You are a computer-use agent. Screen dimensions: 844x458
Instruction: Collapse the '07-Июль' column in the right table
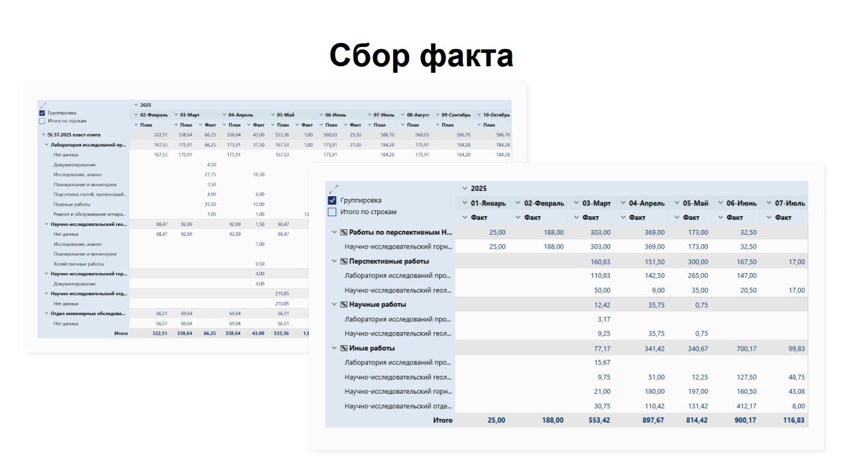coord(769,203)
